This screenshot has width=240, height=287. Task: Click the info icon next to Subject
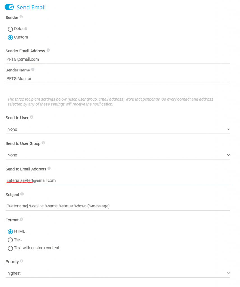point(22,194)
